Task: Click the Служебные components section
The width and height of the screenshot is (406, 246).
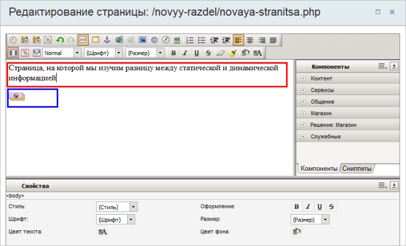Action: (x=325, y=137)
